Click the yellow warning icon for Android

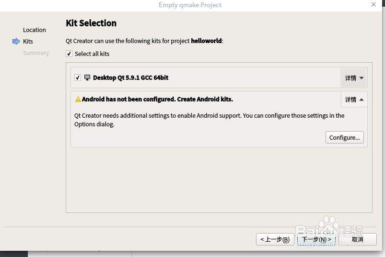point(78,100)
